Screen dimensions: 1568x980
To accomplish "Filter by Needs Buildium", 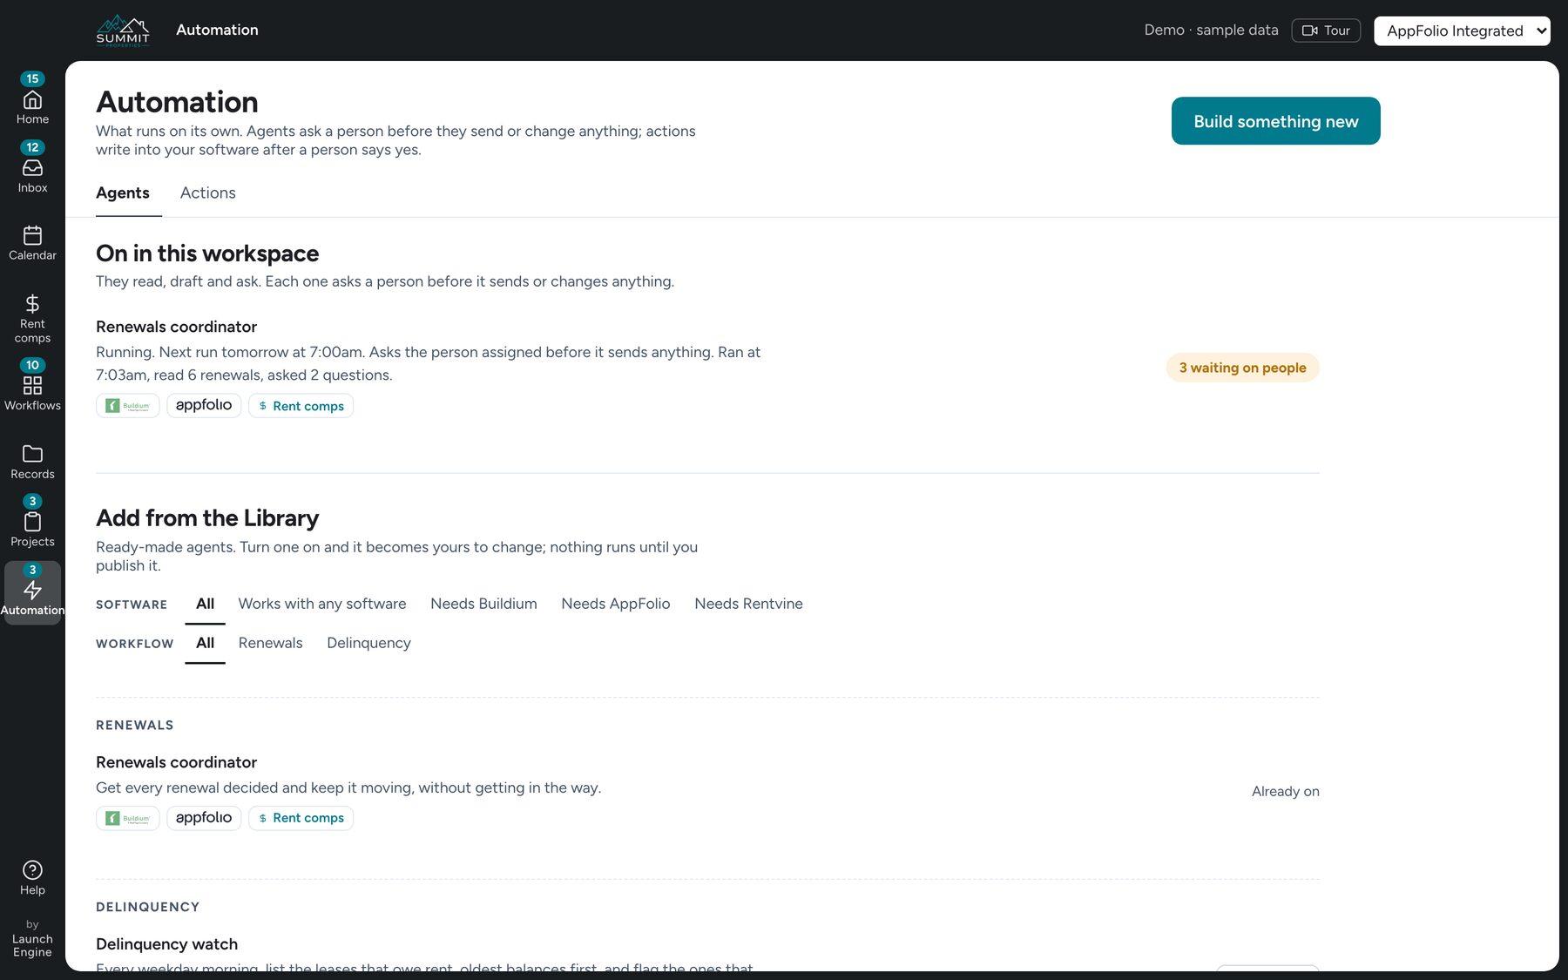I will [x=483, y=604].
